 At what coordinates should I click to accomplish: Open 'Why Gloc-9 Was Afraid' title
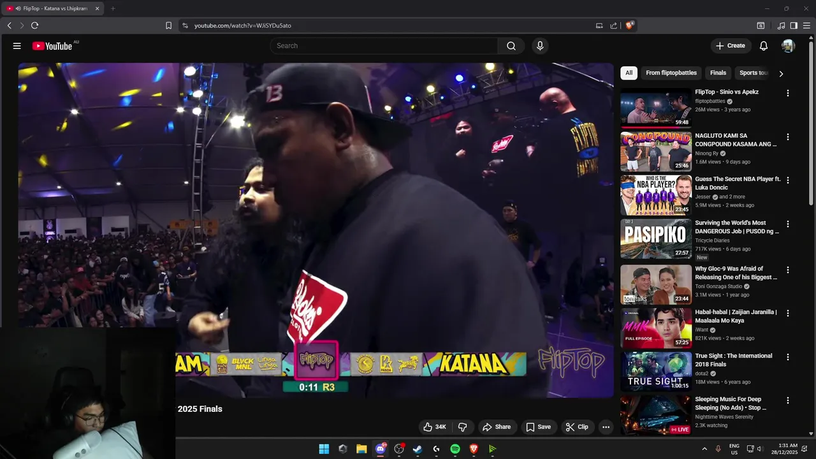coord(736,273)
